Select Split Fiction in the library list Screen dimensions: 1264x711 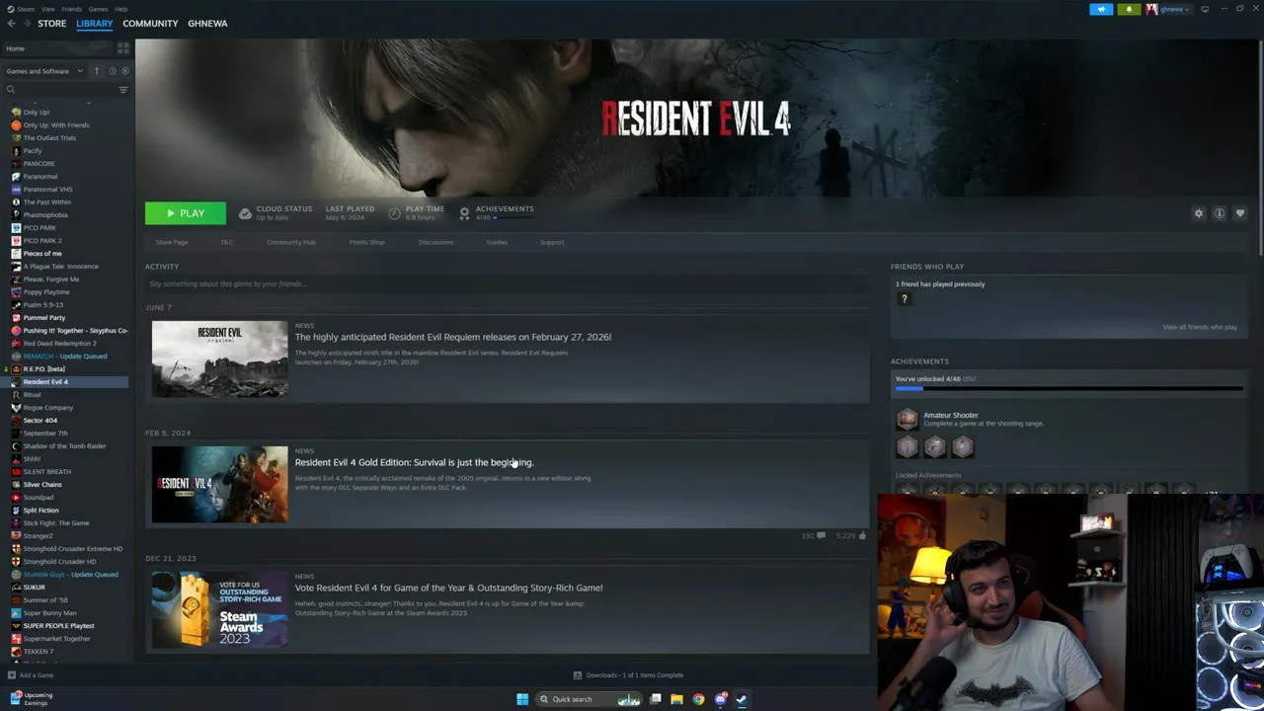[40, 511]
